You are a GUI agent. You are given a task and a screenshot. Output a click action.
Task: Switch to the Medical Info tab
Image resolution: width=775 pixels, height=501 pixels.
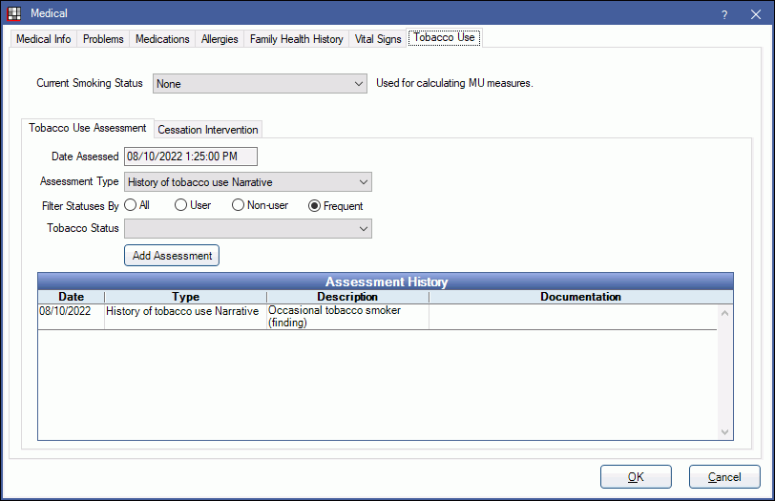tap(44, 39)
